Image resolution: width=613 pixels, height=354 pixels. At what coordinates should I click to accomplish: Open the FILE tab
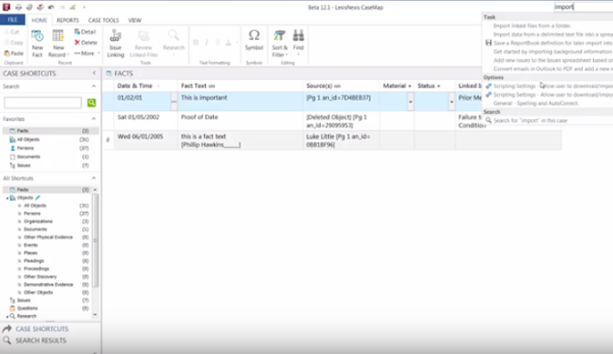[13, 19]
